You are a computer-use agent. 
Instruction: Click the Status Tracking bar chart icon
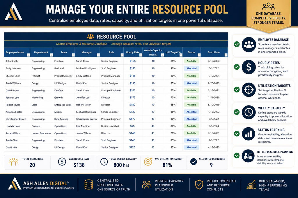point(249,134)
